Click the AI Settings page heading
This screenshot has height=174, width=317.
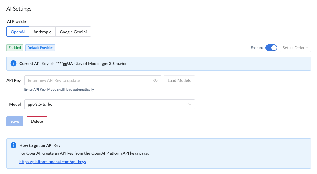(x=19, y=9)
